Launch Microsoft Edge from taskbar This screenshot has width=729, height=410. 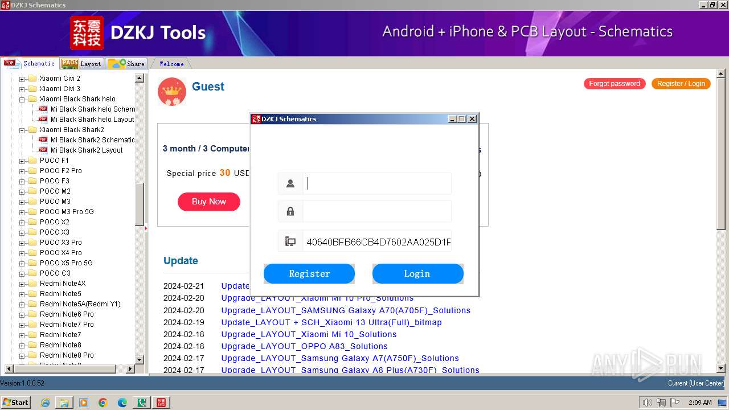[x=122, y=403]
